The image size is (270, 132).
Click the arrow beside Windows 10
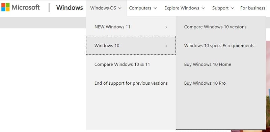(x=166, y=46)
